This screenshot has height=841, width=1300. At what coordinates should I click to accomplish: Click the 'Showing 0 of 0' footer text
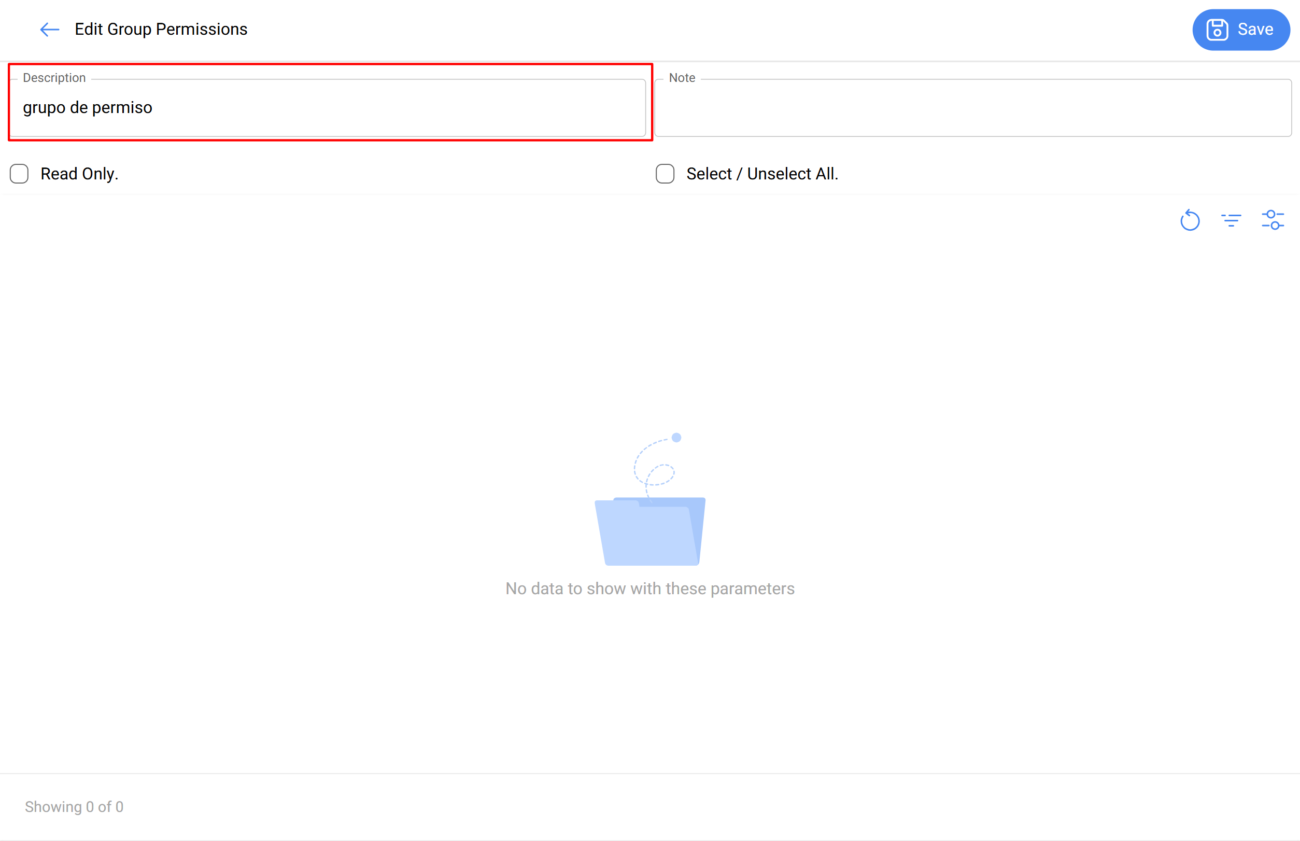point(74,807)
